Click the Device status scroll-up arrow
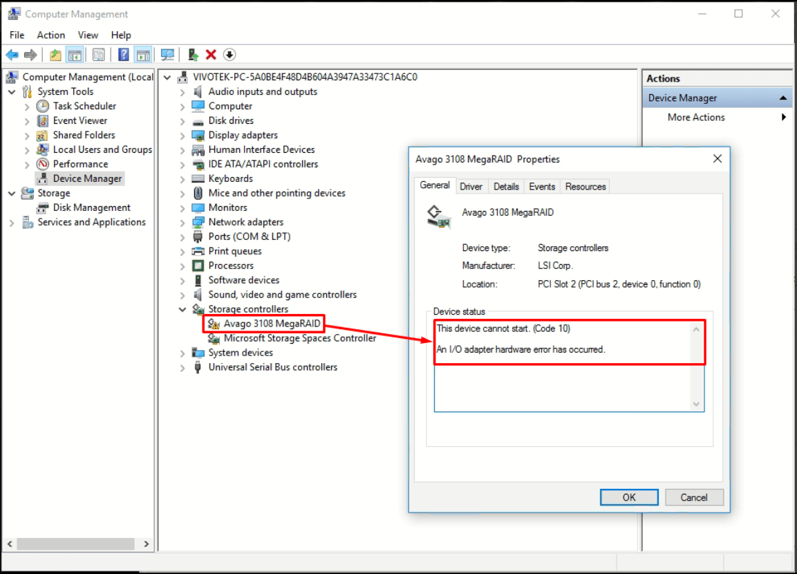Image resolution: width=797 pixels, height=574 pixels. coord(697,328)
